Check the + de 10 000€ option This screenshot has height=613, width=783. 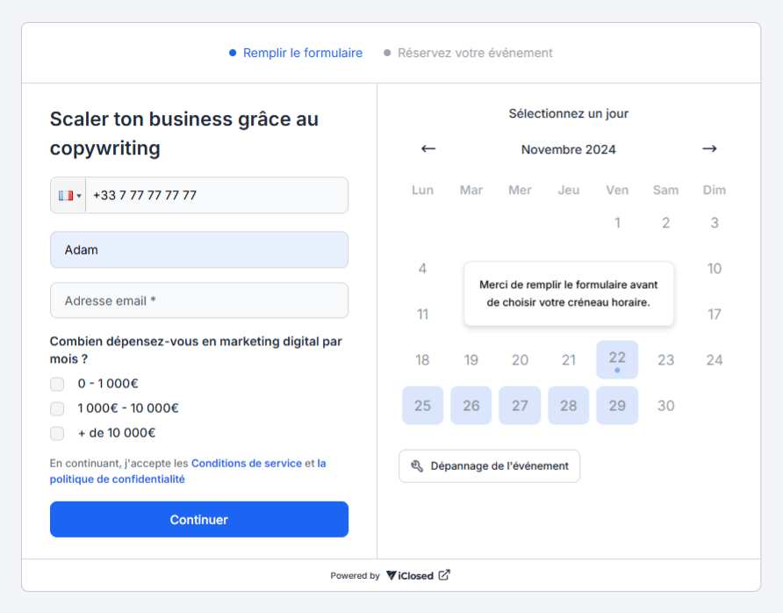pos(57,433)
